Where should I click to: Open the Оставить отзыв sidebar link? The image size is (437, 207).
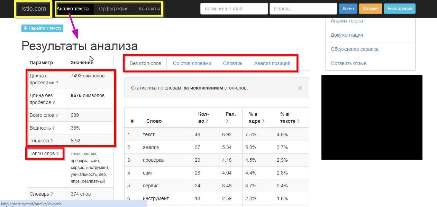click(x=348, y=63)
